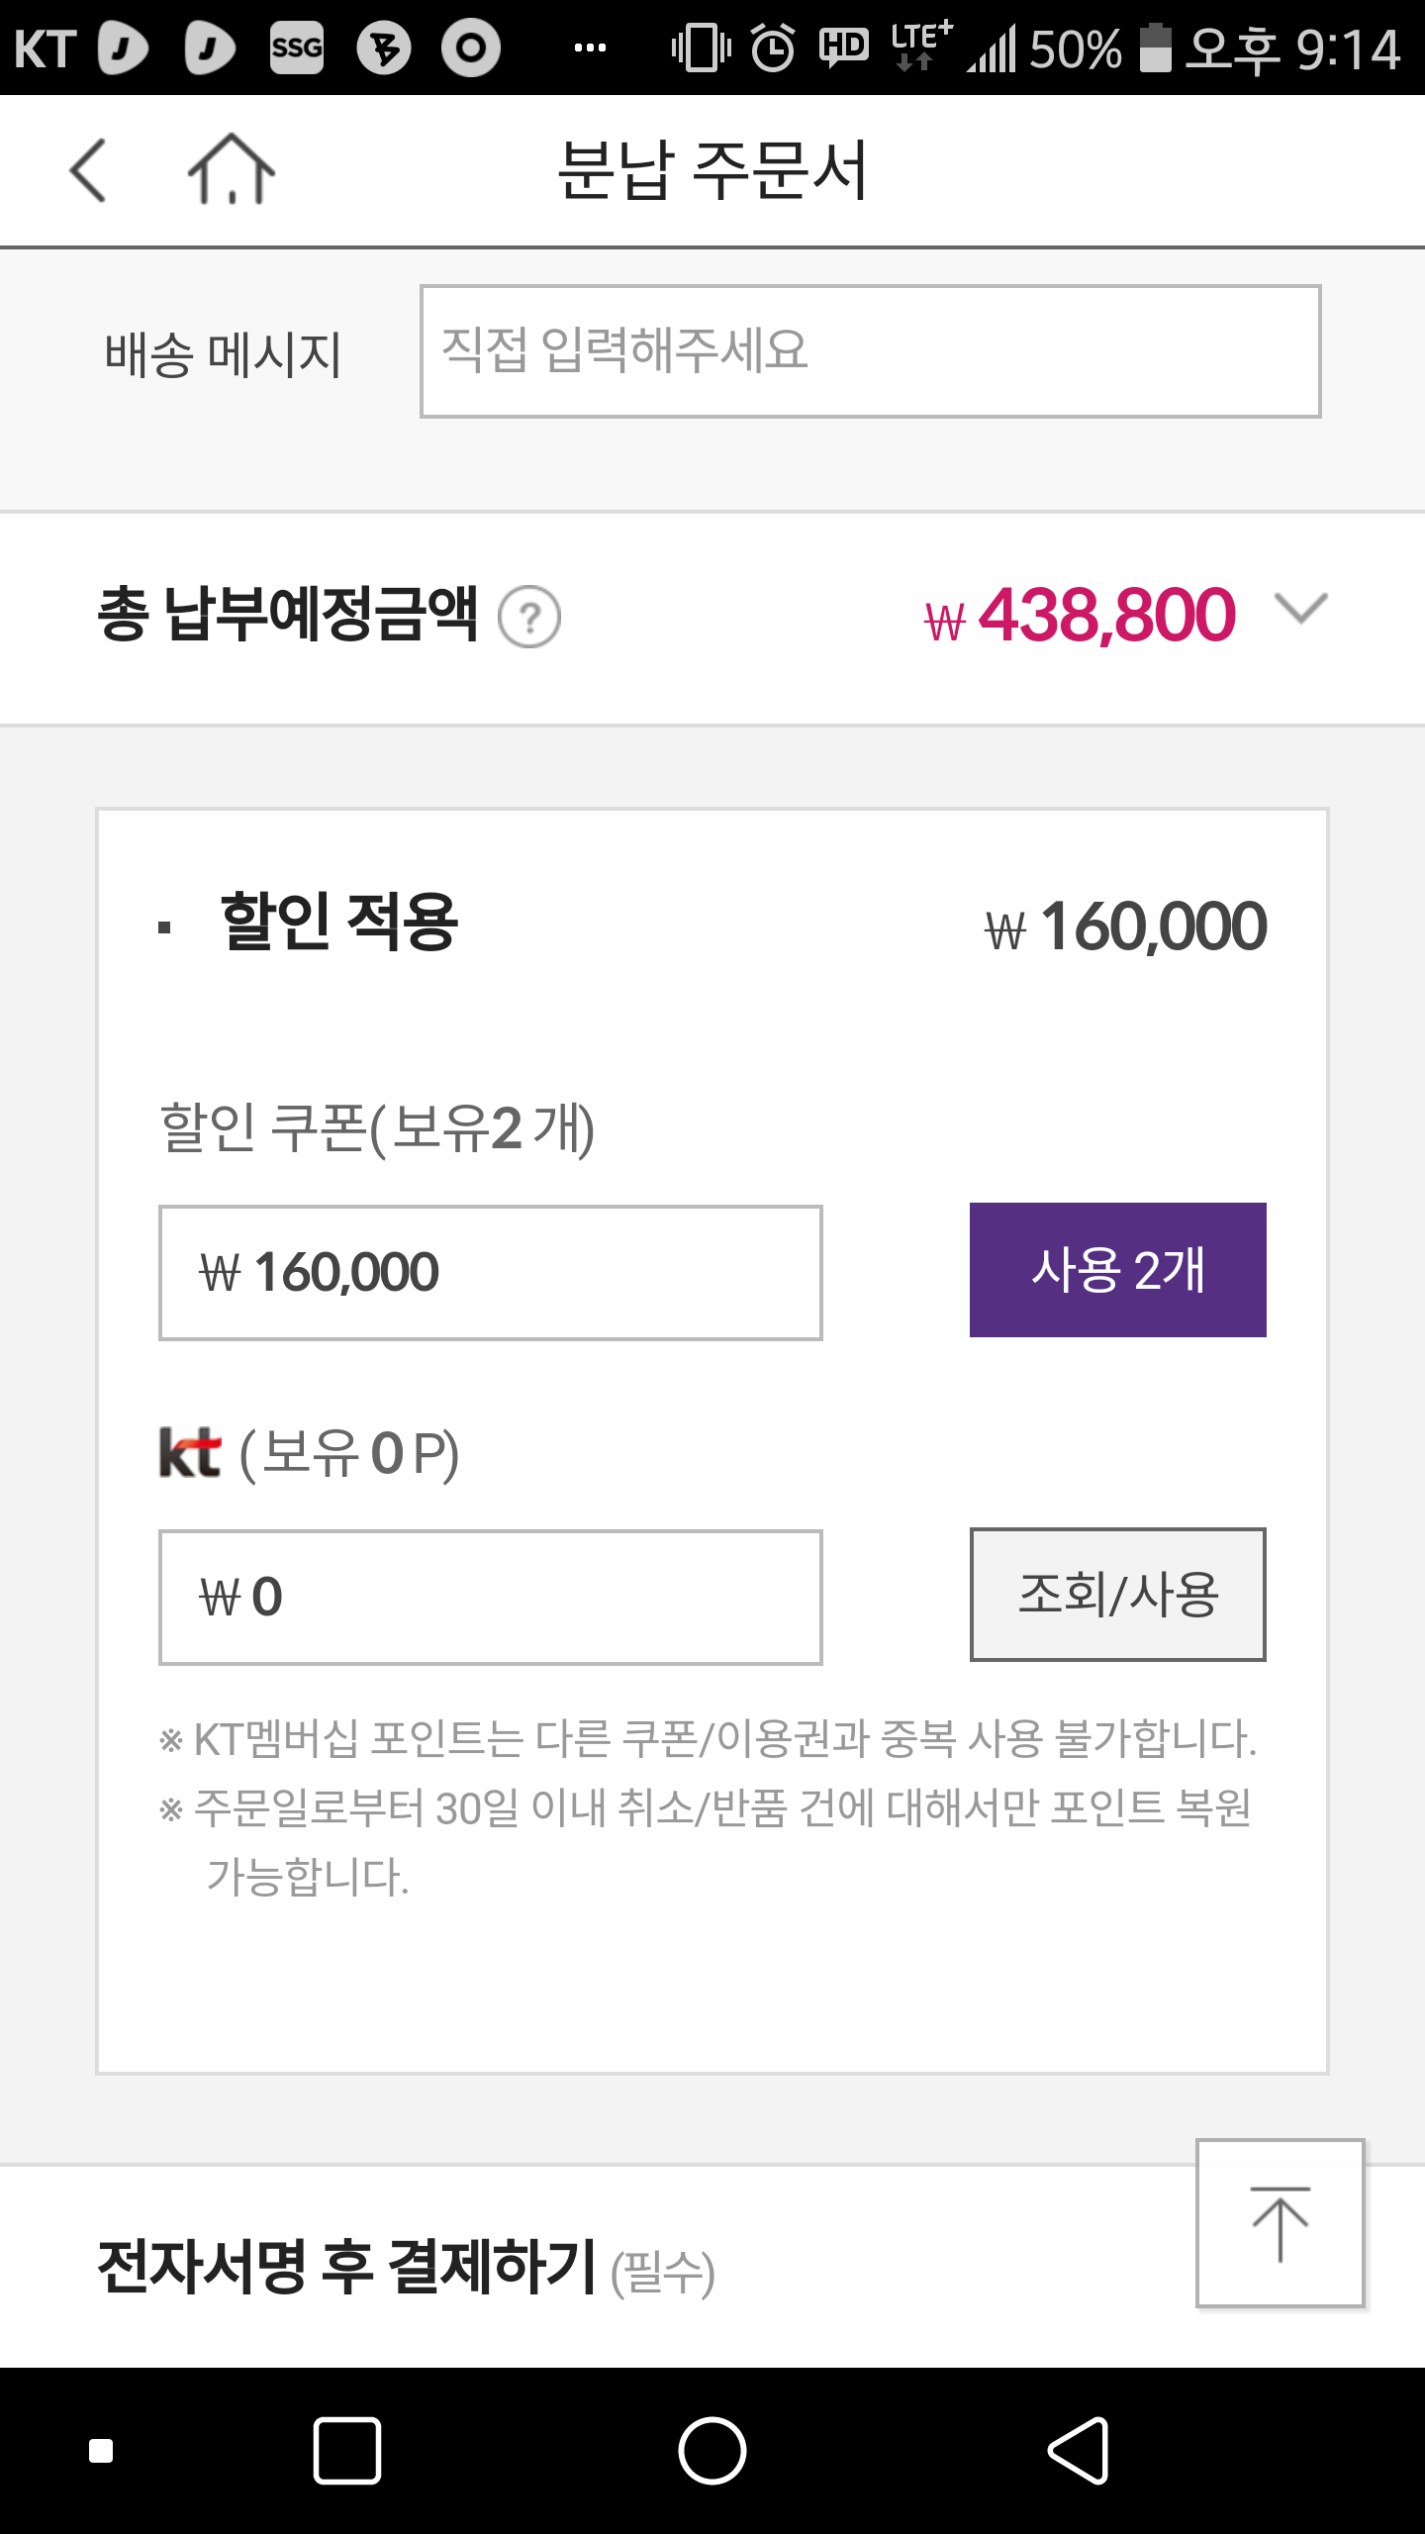
Task: Tap the back arrow in header
Action: [x=88, y=170]
